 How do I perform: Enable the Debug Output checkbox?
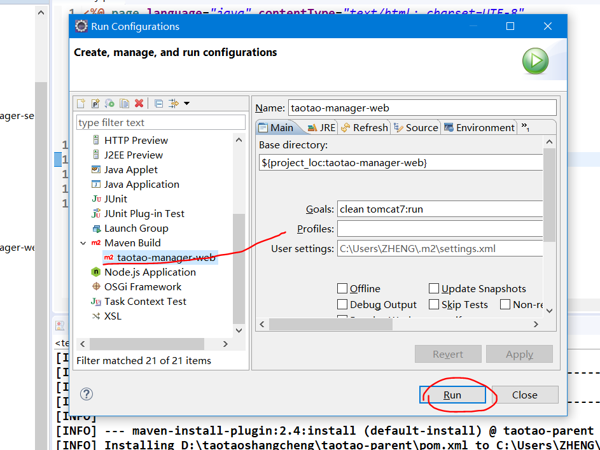342,304
